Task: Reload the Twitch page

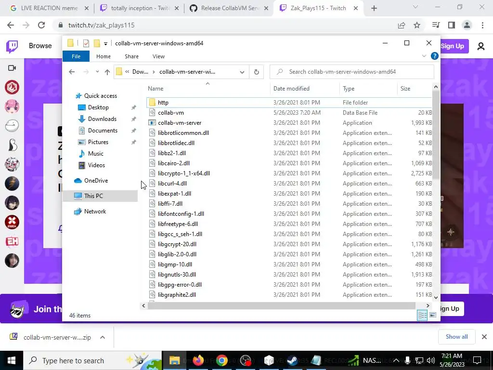Action: pos(41,25)
